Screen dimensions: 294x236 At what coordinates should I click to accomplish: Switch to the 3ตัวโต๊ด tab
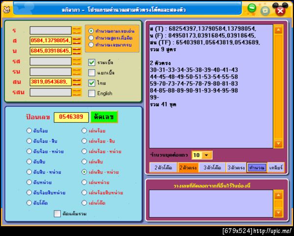tap(212, 167)
